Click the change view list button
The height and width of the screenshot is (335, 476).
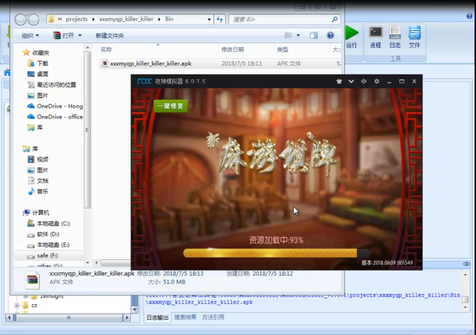(x=288, y=35)
